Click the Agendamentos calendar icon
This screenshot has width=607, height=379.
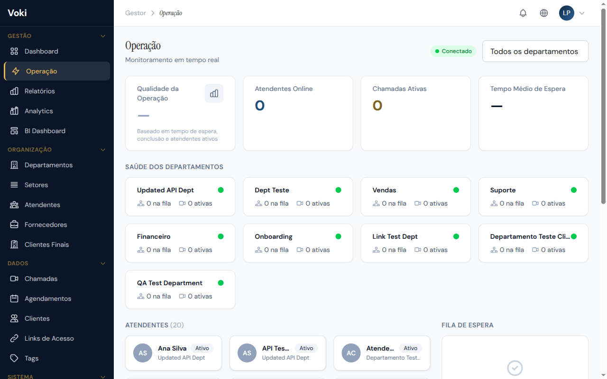tap(14, 298)
